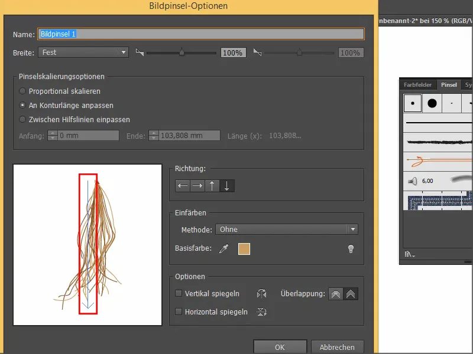Select An Konturlänge anpassen option

click(22, 106)
